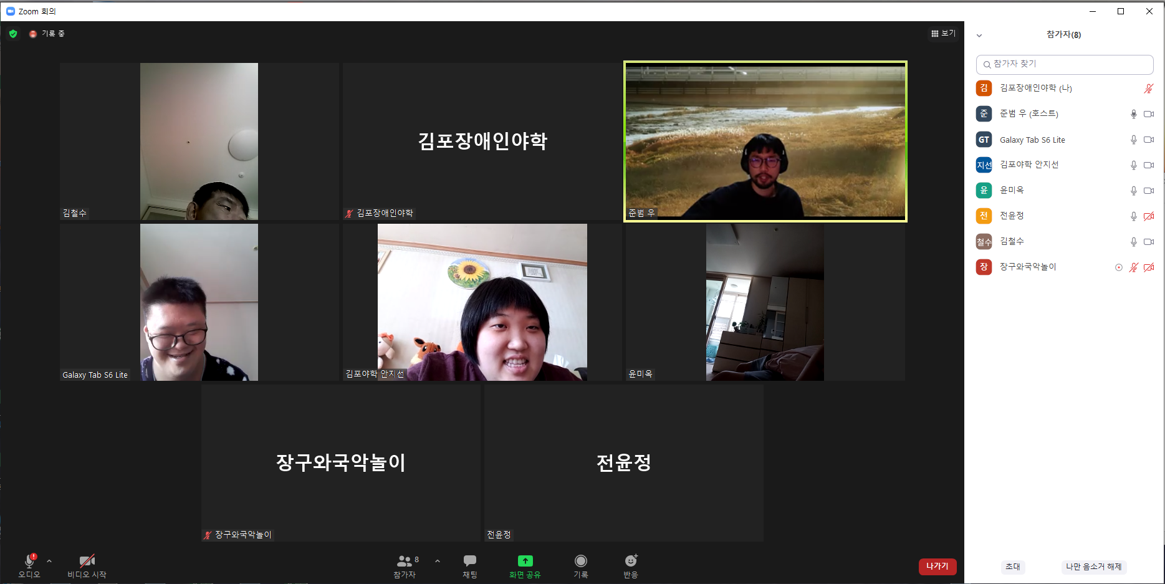Click the GT avatar for Galaxy Tab S6 Lite
1165x584 pixels.
point(984,140)
